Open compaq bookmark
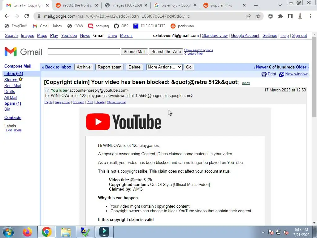The image size is (317, 238). tap(98, 26)
